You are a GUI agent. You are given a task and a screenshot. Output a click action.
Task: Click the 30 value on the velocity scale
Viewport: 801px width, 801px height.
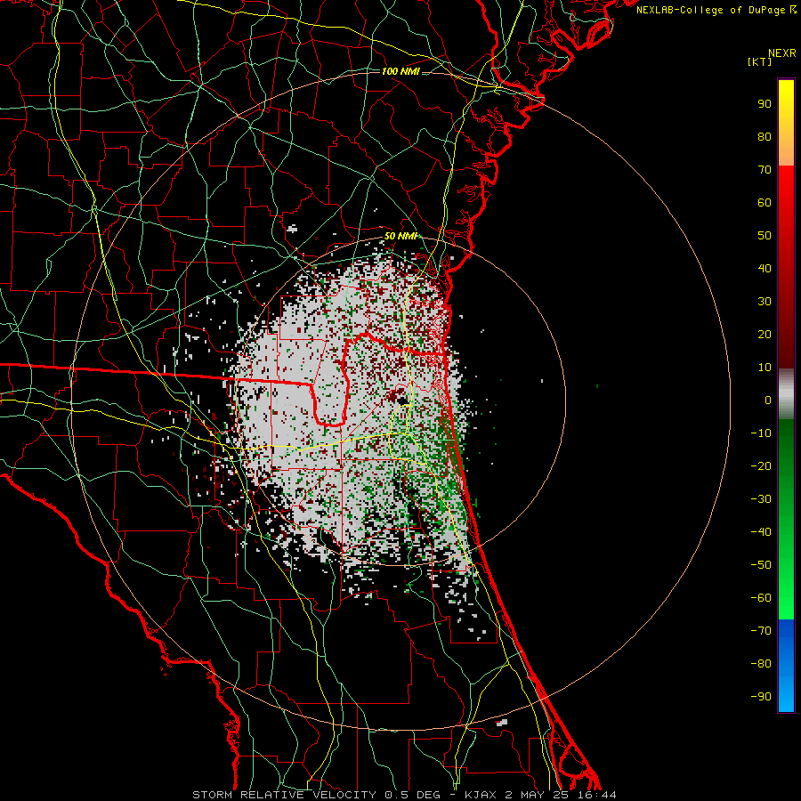pos(765,302)
